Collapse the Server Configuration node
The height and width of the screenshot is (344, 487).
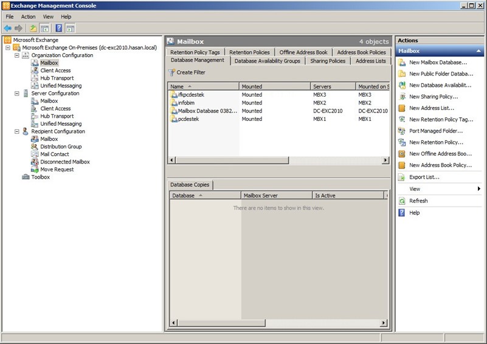tap(17, 94)
